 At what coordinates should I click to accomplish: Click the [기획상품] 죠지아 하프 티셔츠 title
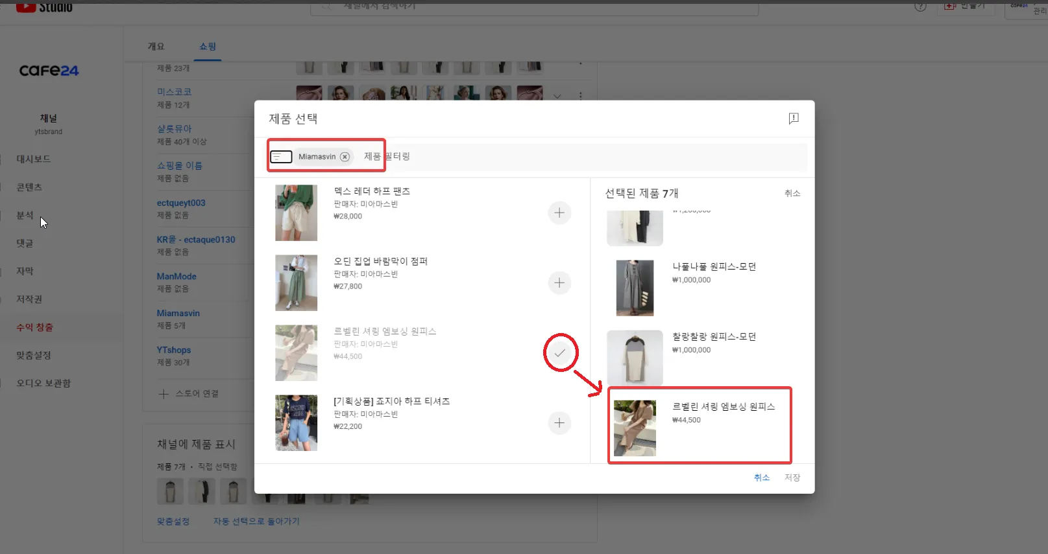click(x=392, y=401)
